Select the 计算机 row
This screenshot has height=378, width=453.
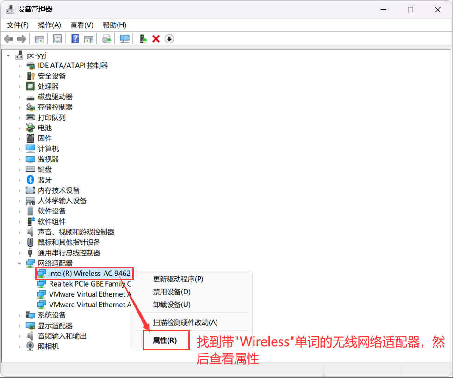pyautogui.click(x=48, y=149)
